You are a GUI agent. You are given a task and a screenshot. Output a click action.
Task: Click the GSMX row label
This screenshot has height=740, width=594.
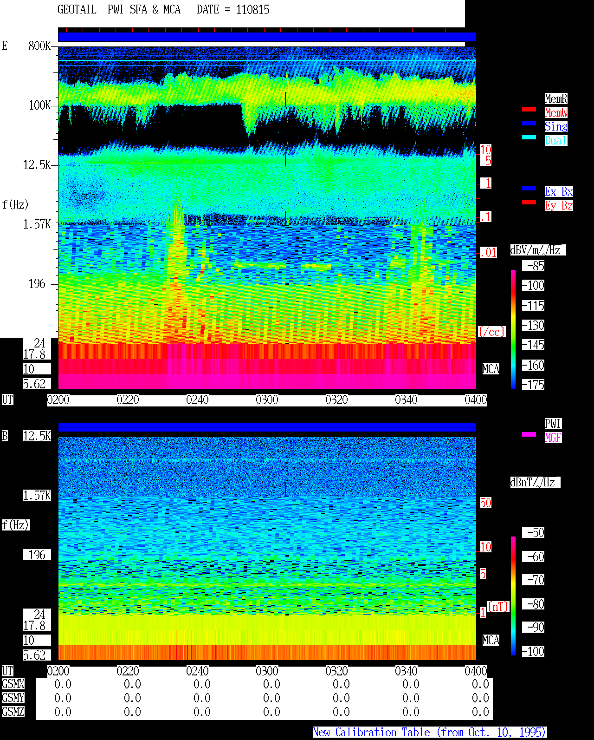click(x=13, y=684)
